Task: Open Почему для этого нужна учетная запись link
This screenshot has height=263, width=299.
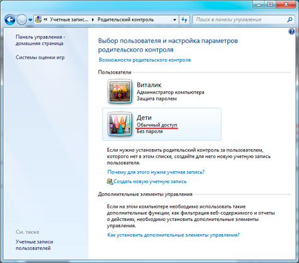Action: coord(156,172)
